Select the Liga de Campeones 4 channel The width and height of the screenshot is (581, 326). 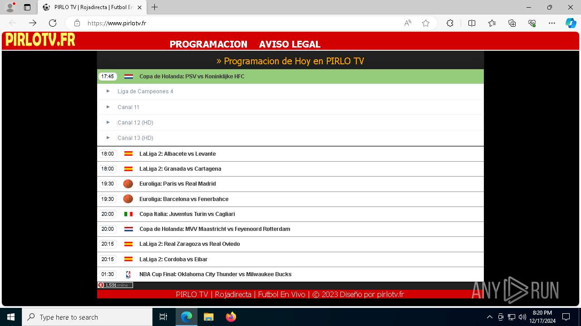[x=145, y=91]
